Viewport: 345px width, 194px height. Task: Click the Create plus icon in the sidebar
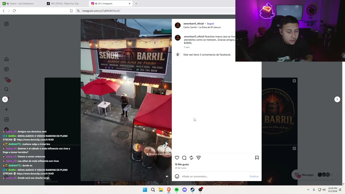click(6, 109)
